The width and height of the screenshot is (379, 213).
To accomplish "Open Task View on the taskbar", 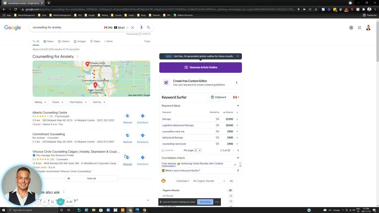I will (x=68, y=210).
